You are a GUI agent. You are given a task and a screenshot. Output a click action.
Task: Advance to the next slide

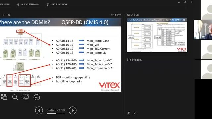click(x=73, y=110)
